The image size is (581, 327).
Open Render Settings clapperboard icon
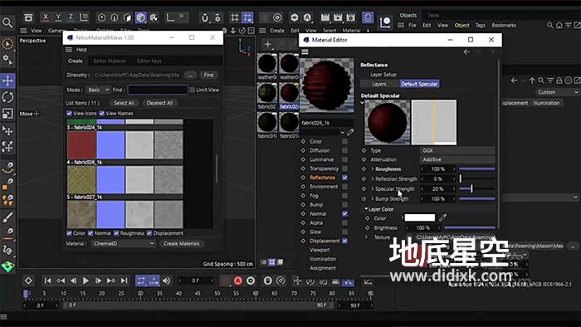(x=350, y=17)
